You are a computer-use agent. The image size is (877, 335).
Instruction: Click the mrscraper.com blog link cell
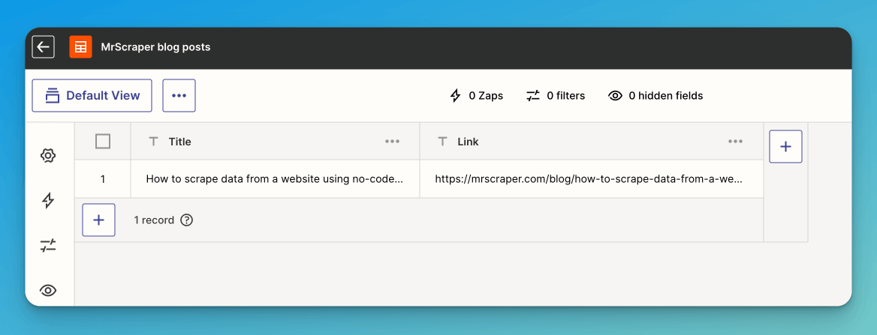(592, 179)
